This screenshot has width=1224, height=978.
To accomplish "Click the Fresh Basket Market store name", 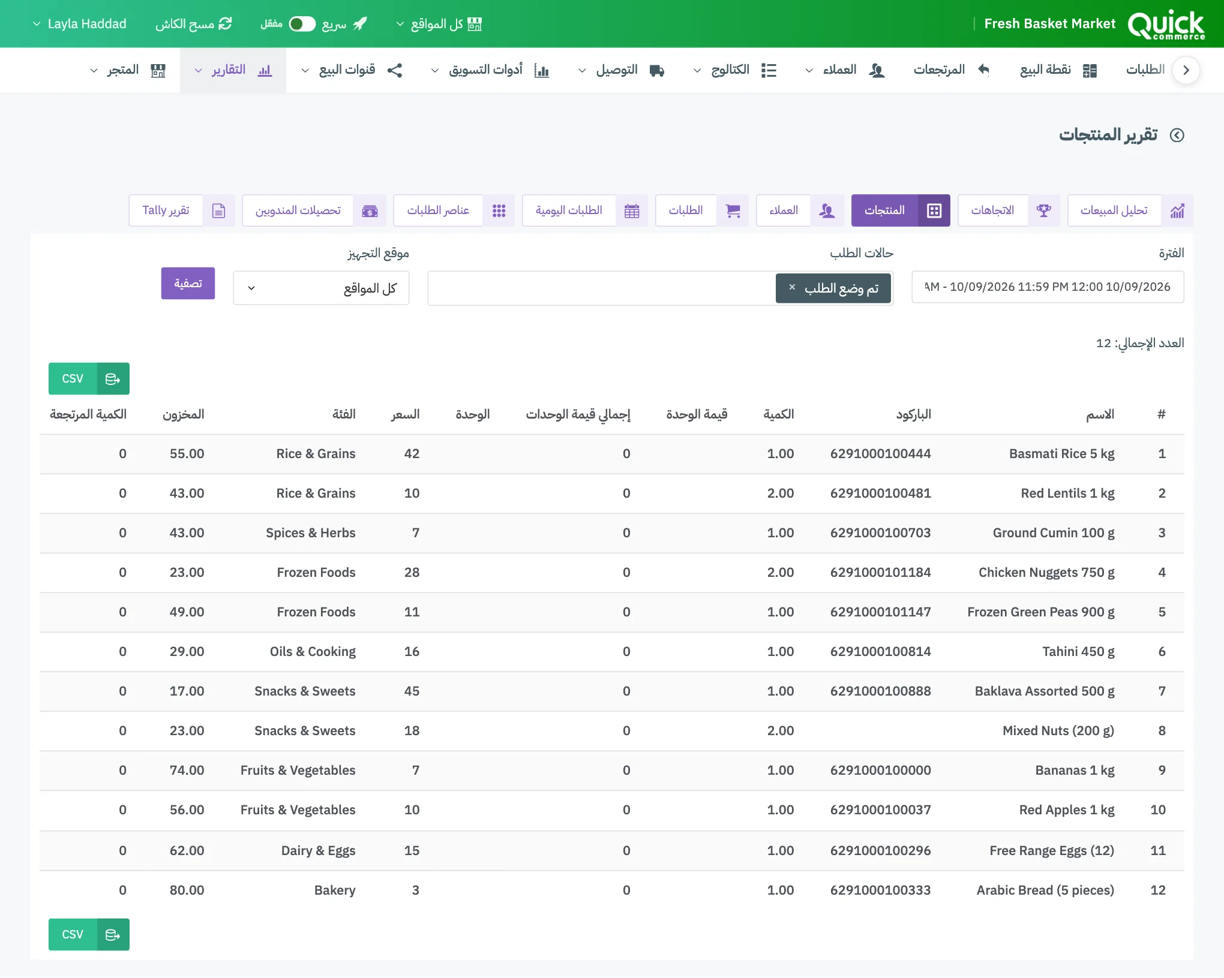I will tap(1049, 24).
